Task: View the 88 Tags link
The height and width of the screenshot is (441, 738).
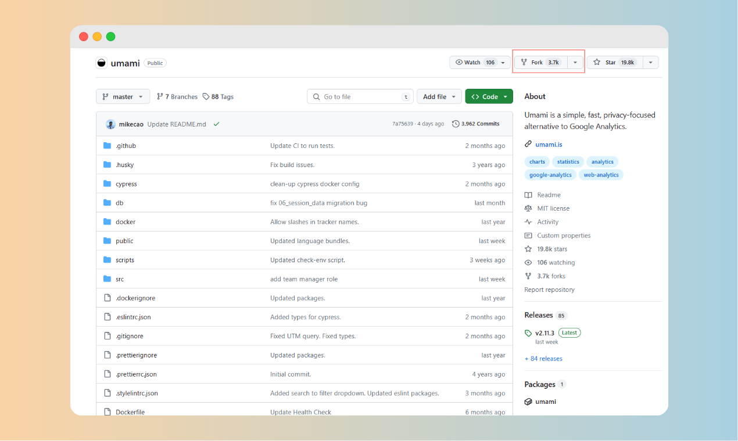Action: pos(218,97)
